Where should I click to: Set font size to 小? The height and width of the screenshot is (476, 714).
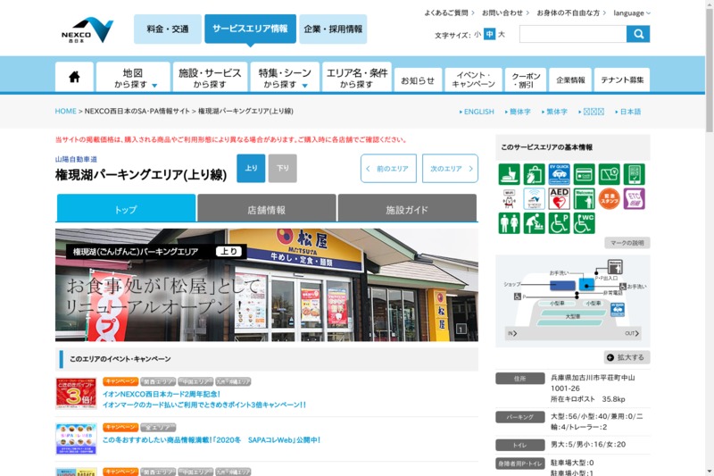point(477,35)
